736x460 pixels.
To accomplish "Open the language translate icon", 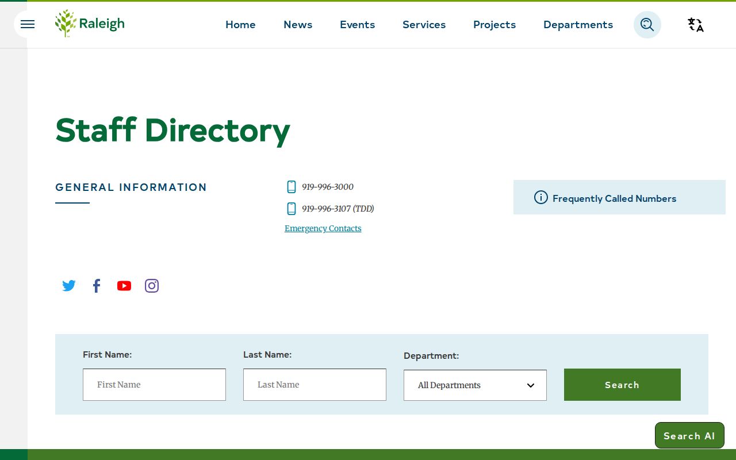I will 696,25.
